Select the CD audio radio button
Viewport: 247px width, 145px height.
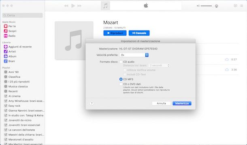121,62
